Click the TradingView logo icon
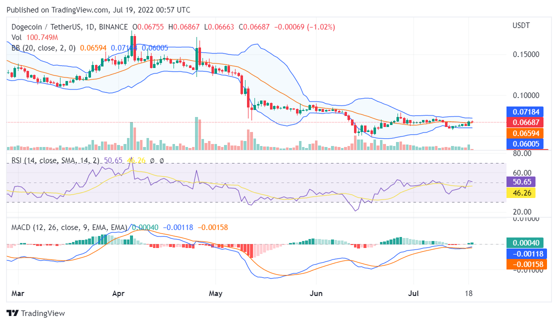Screen dimensions: 558x324 point(12,313)
